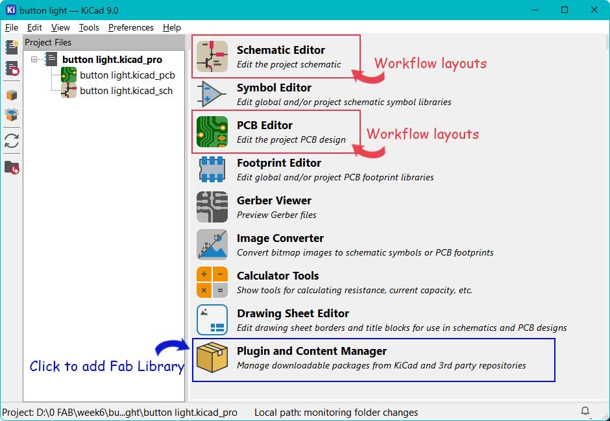The height and width of the screenshot is (421, 610).
Task: Click 'Edit the project PCB design' description
Action: coord(291,140)
